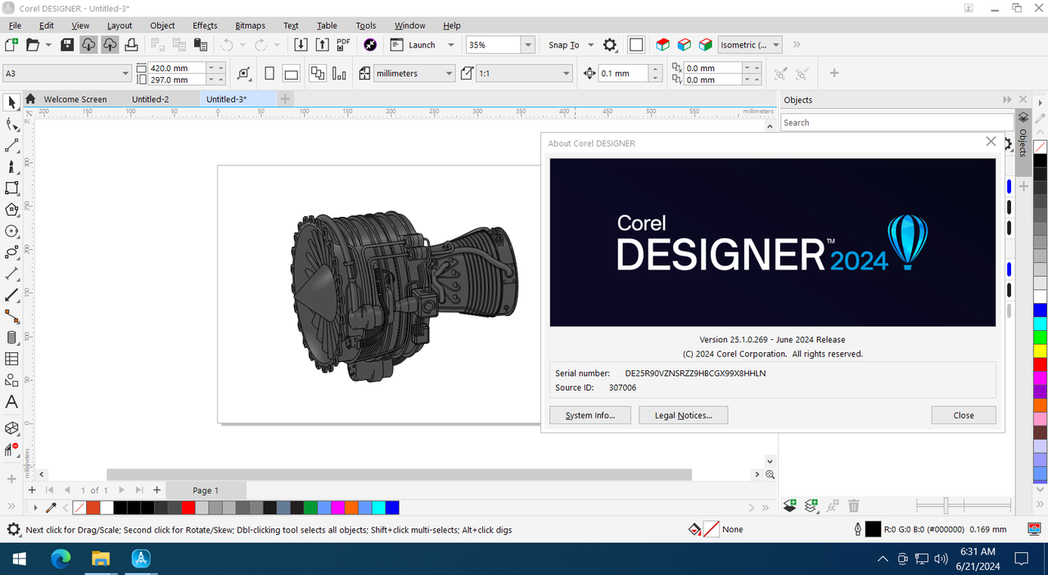Screen dimensions: 1048x575
Task: Select the Shape edit tool
Action: pyautogui.click(x=11, y=124)
